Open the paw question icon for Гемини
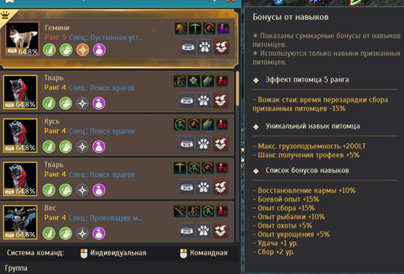The height and width of the screenshot is (274, 404). pyautogui.click(x=205, y=47)
